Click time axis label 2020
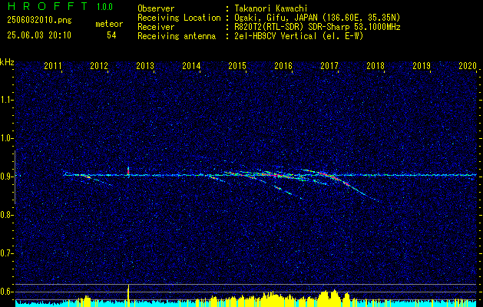The width and height of the screenshot is (483, 307). (468, 65)
